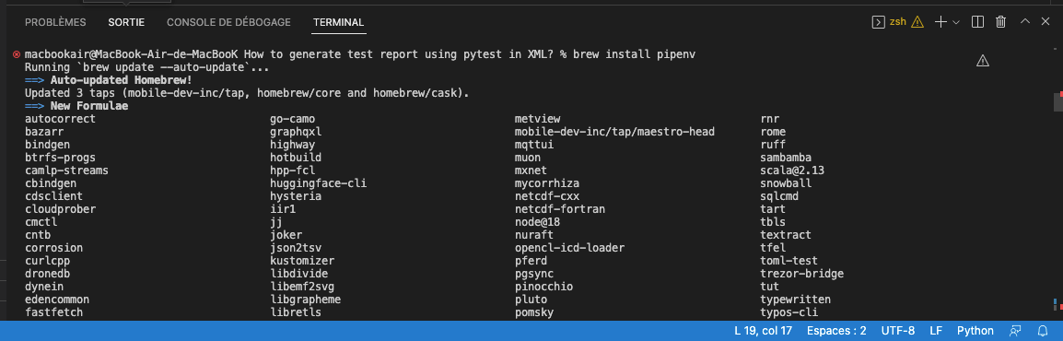Open the SORTIE tab
The image size is (1063, 341).
click(126, 22)
